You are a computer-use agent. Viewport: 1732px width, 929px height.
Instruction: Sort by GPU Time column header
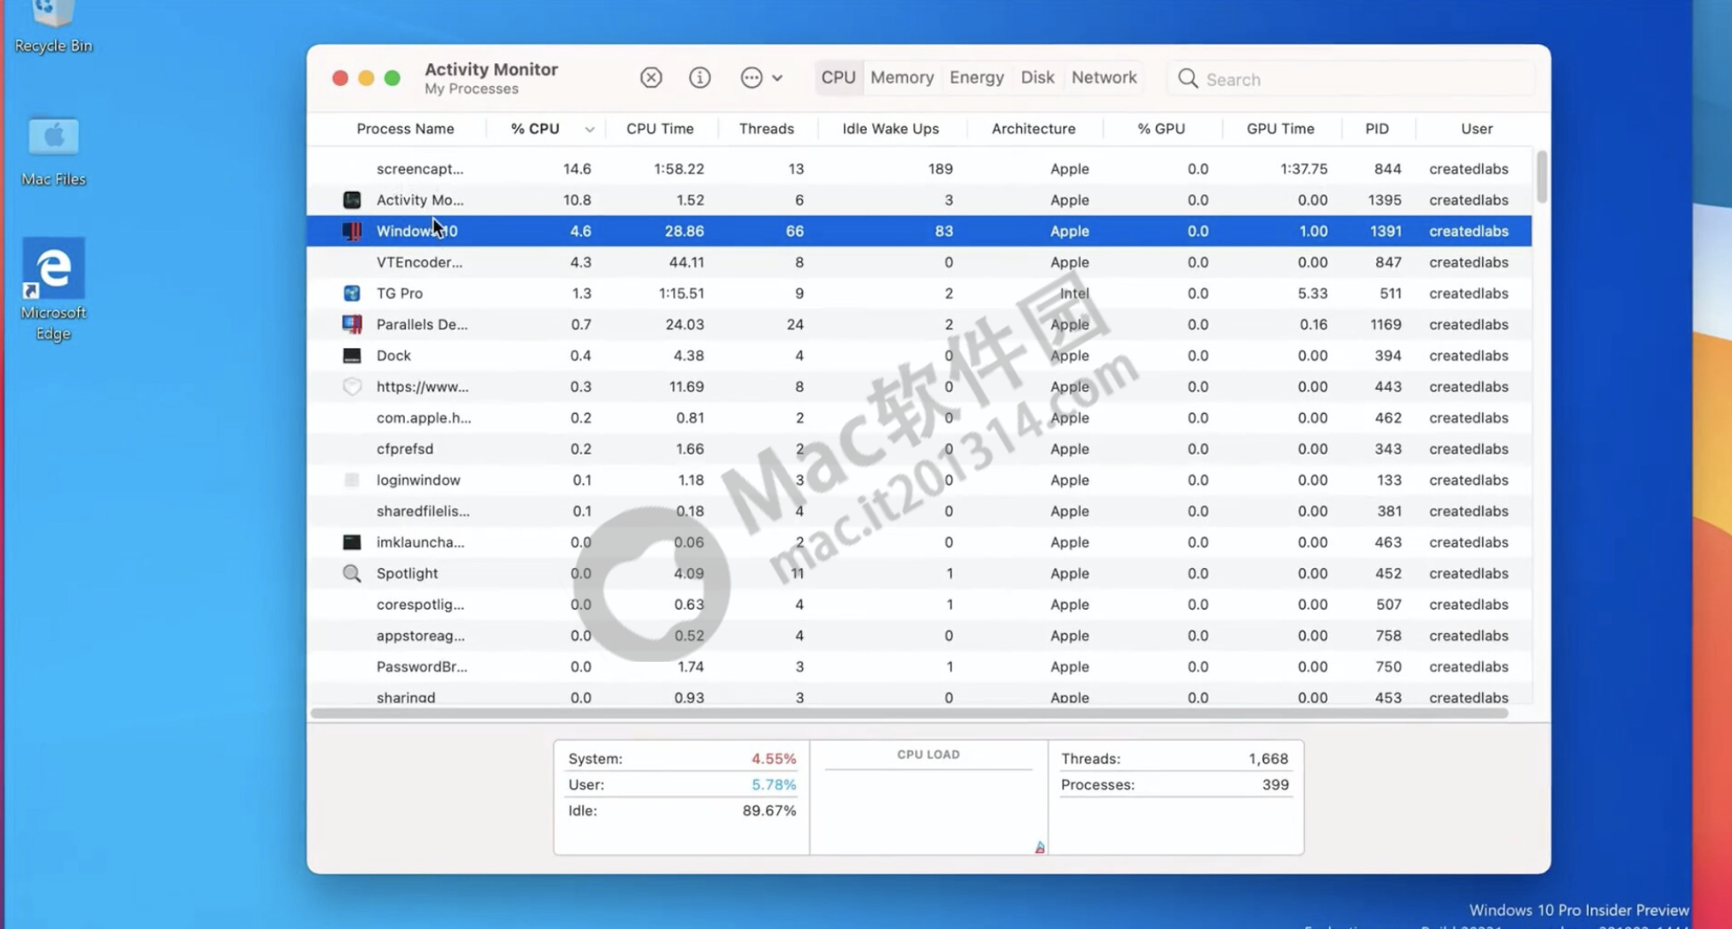tap(1280, 129)
